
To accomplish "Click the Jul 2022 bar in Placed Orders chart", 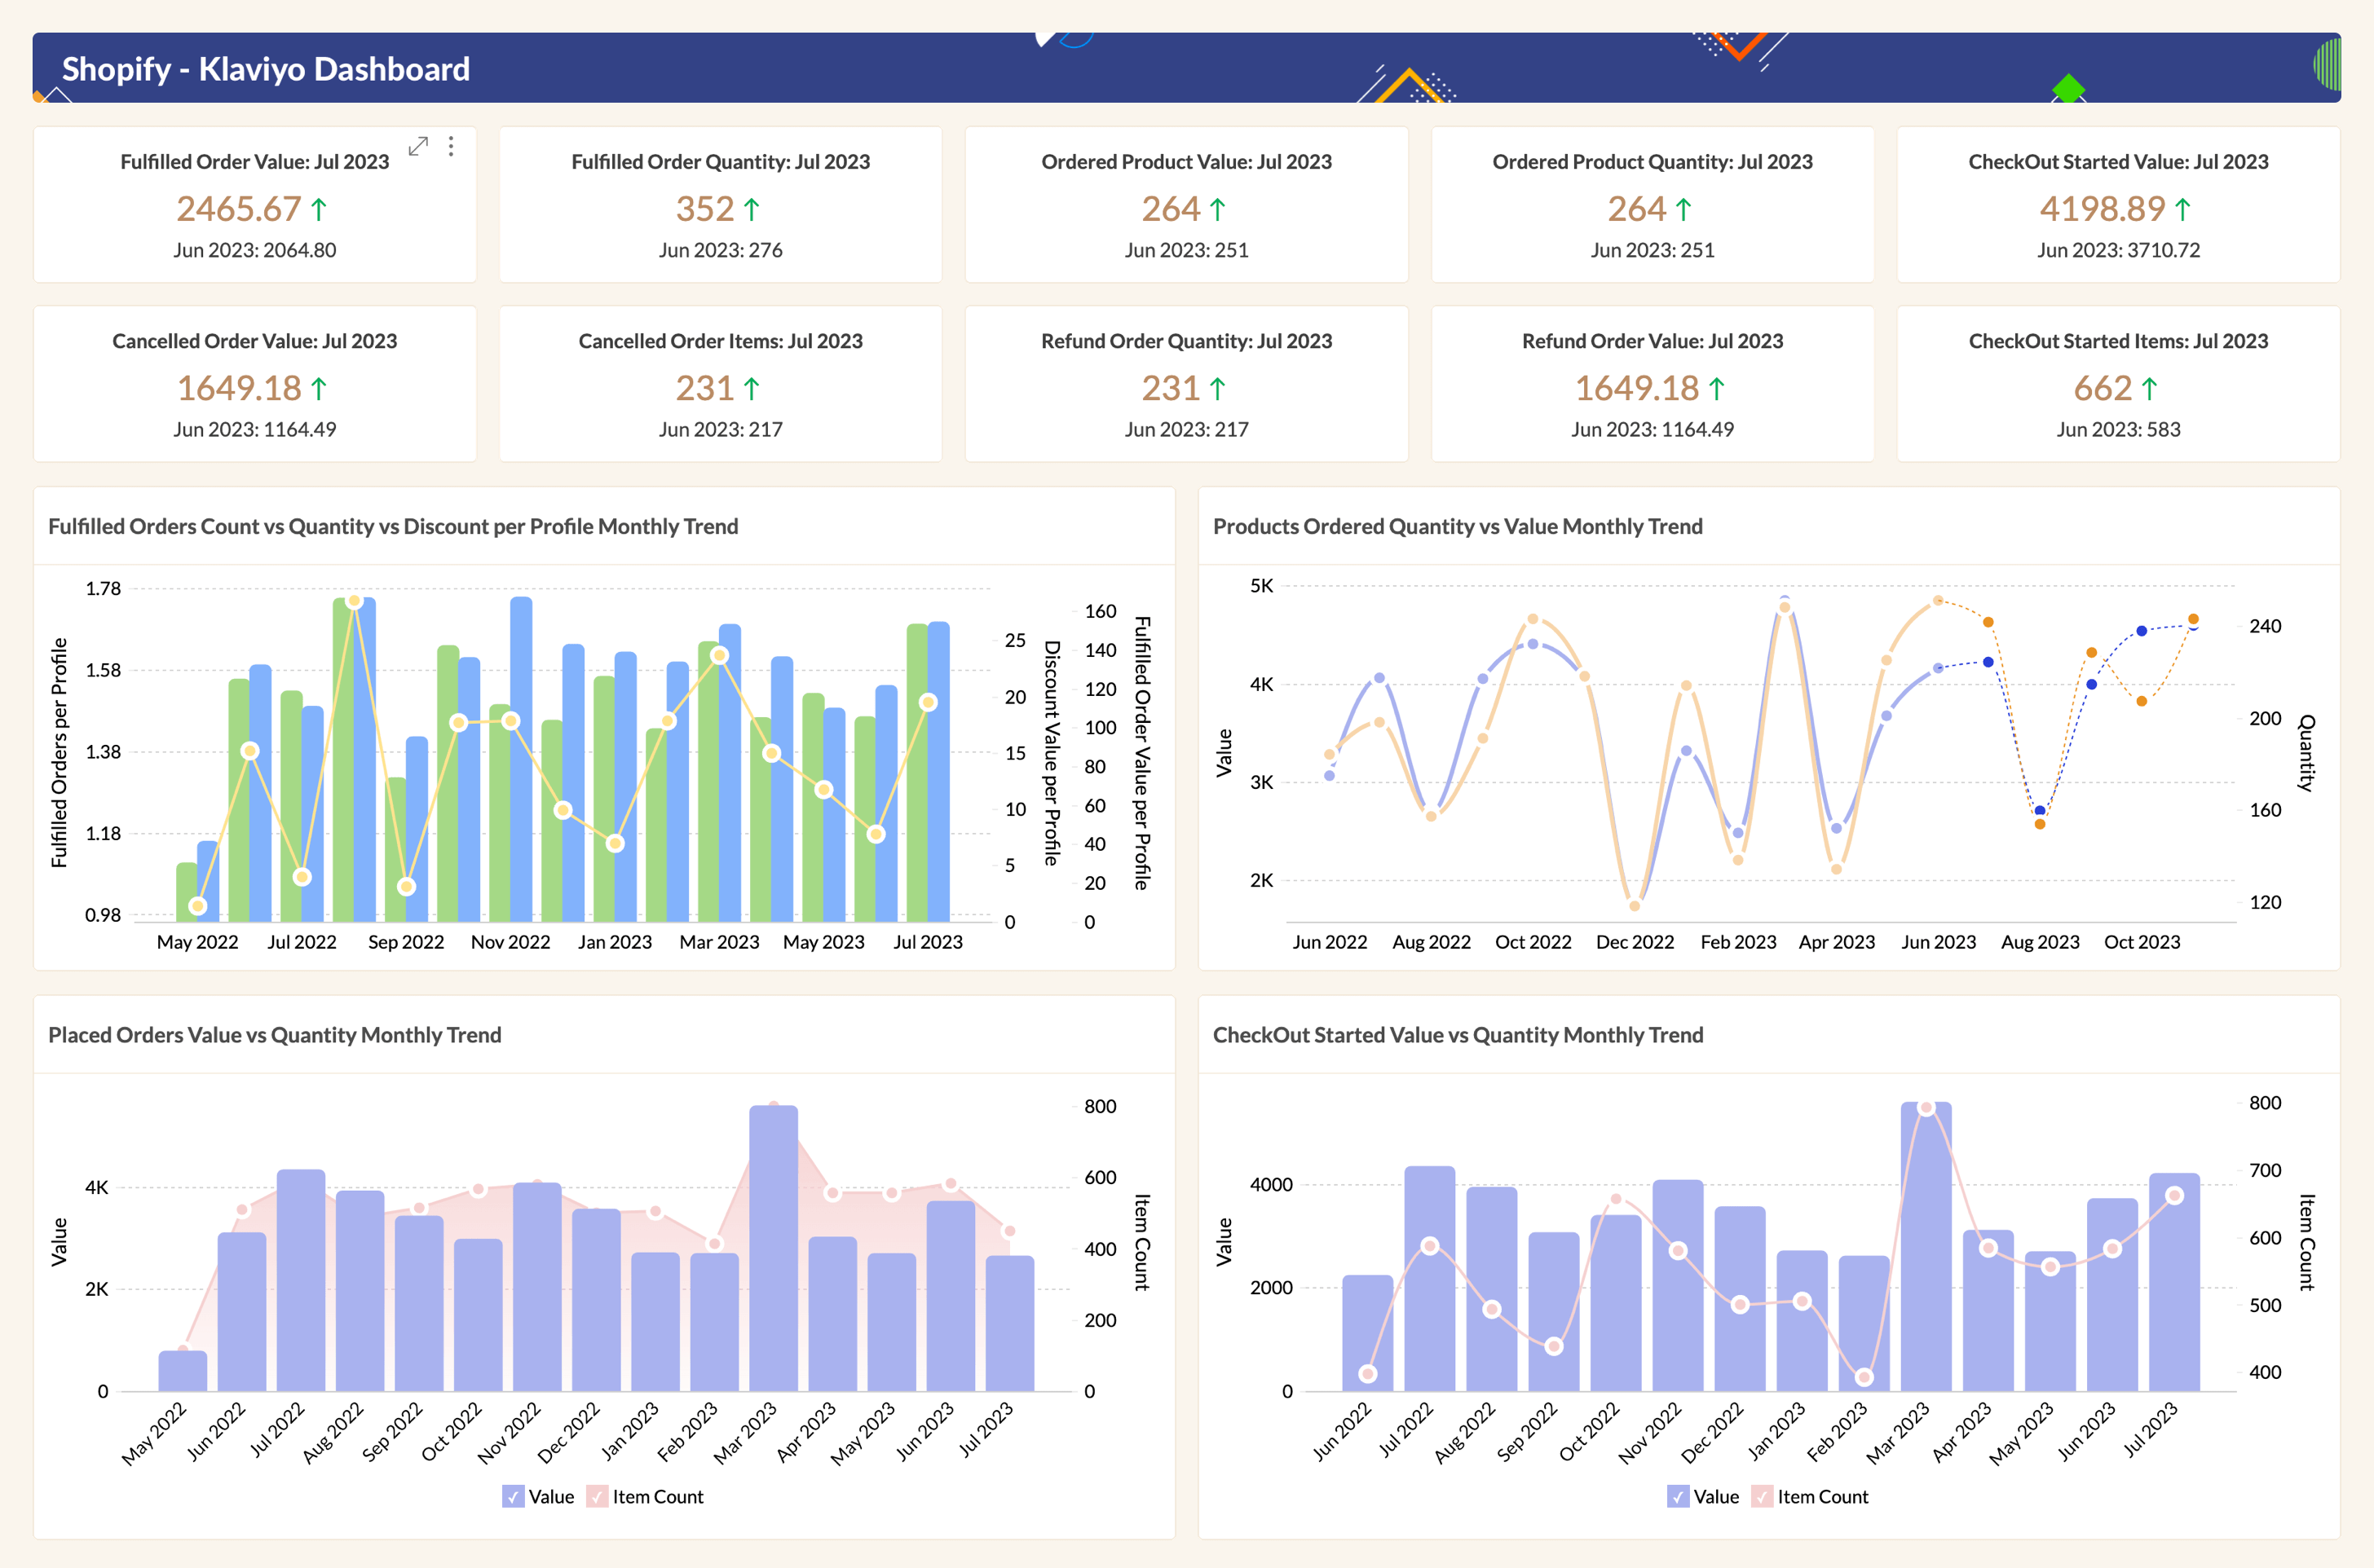I will [x=301, y=1280].
